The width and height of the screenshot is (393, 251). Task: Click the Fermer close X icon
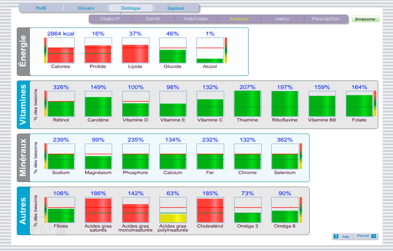click(374, 236)
